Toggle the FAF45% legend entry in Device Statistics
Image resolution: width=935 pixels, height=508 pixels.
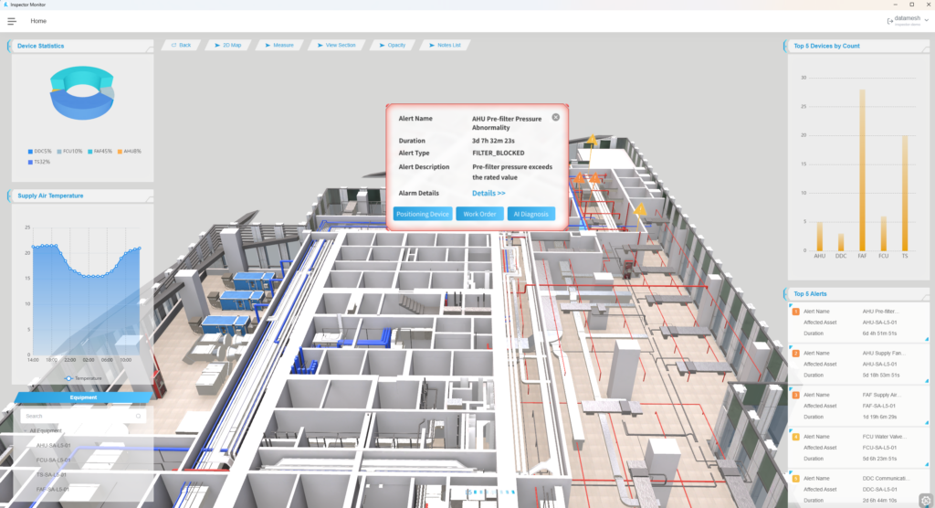coord(100,151)
